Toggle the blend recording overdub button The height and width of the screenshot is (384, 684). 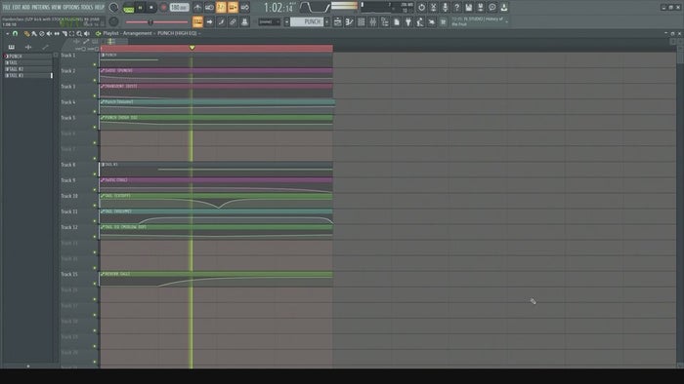[x=233, y=8]
